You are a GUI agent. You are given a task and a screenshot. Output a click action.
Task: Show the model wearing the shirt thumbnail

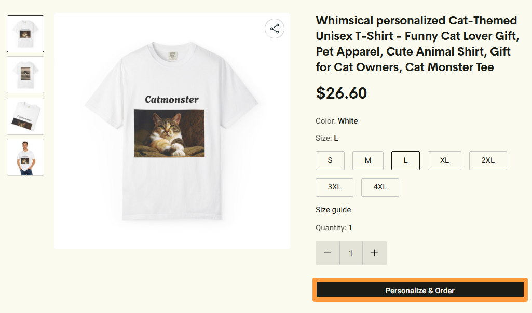[x=25, y=157]
